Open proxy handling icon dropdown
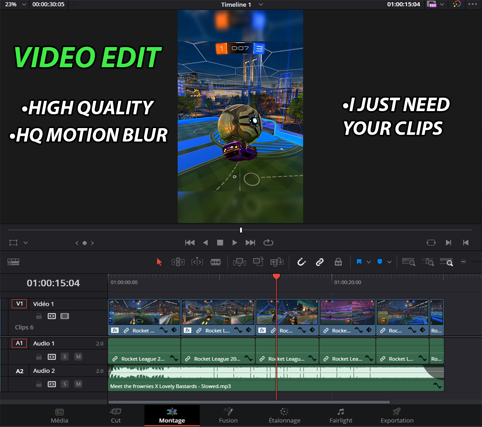This screenshot has width=482, height=427. click(x=442, y=4)
